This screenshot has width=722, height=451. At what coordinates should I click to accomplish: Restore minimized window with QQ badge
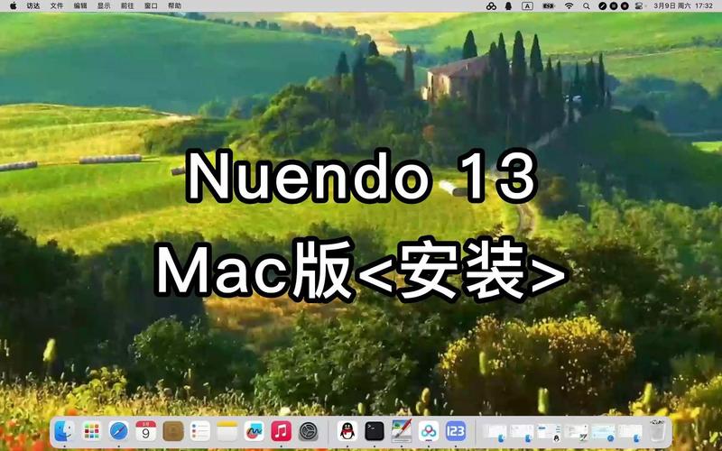click(549, 432)
